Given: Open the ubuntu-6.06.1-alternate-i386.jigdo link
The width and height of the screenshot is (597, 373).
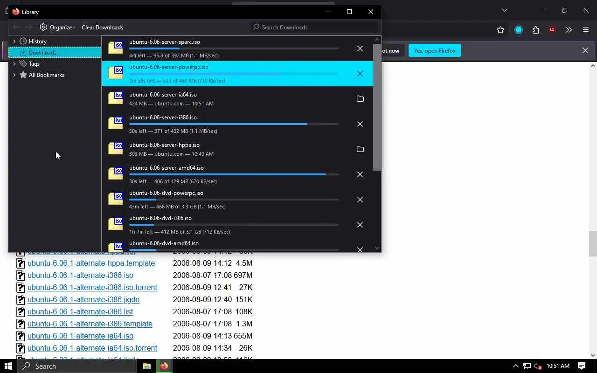Looking at the screenshot, I should 83,299.
